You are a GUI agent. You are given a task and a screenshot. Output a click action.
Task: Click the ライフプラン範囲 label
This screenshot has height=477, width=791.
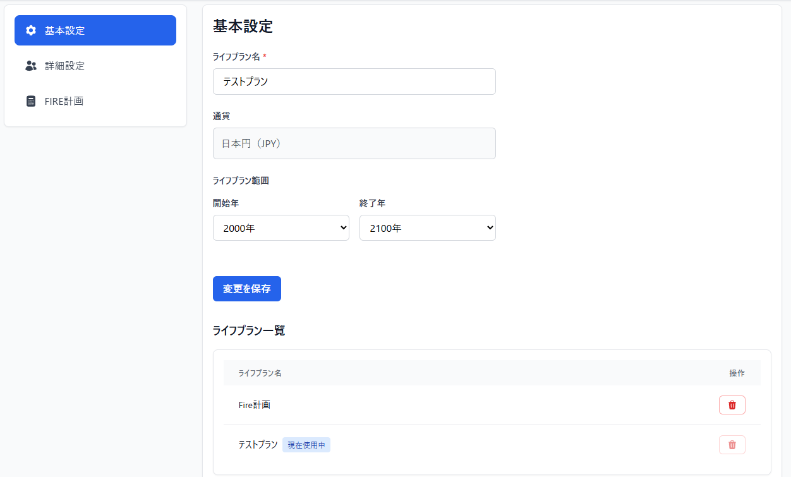tap(241, 181)
